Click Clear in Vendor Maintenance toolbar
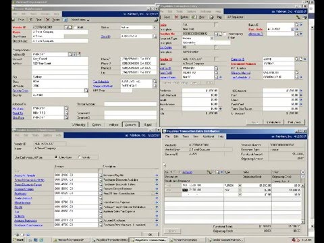324x243 pixels. click(36, 20)
